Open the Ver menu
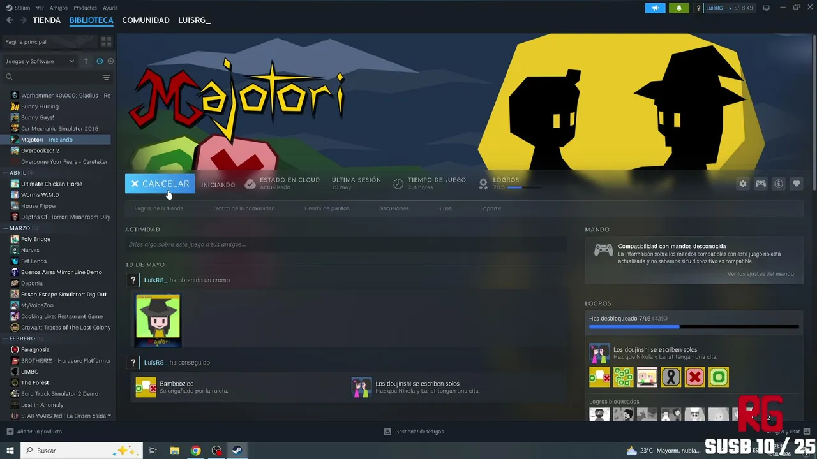Image resolution: width=817 pixels, height=459 pixels. point(40,8)
